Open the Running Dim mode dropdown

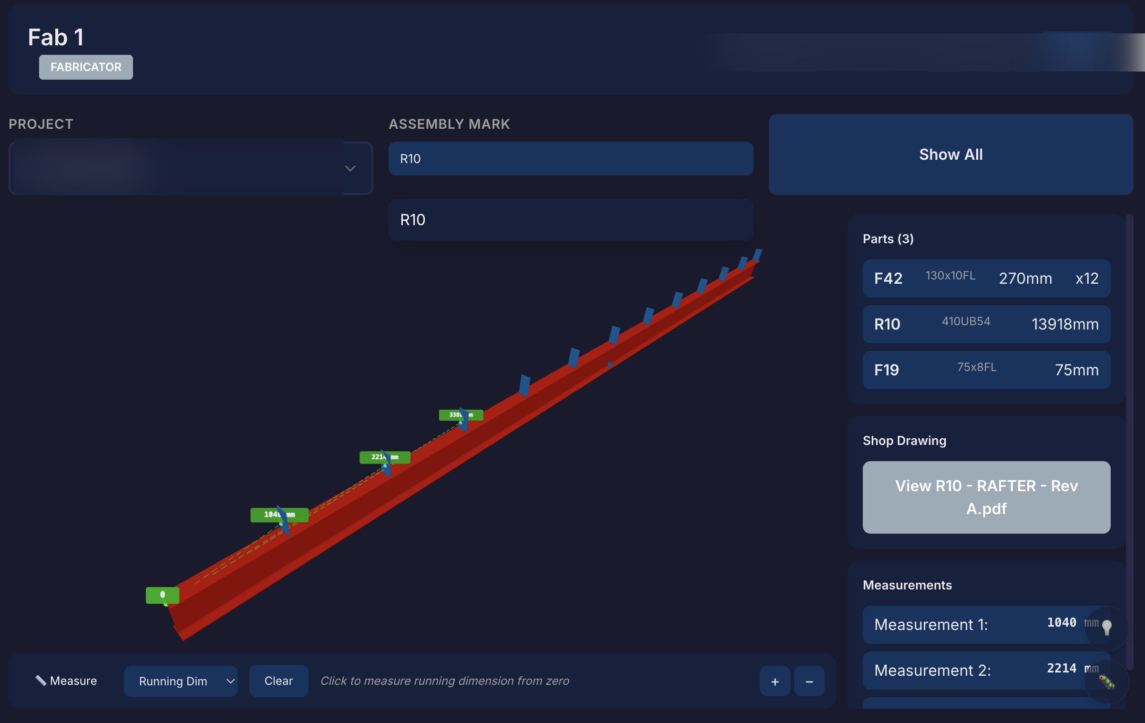point(181,681)
